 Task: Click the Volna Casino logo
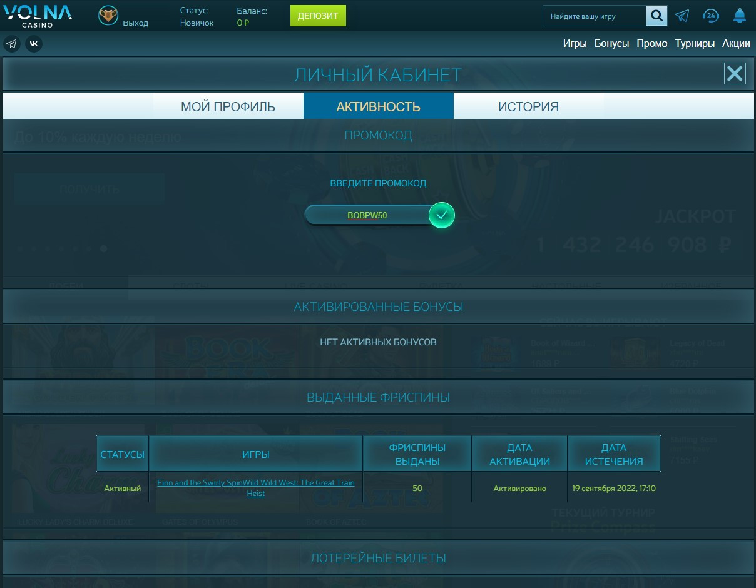37,16
